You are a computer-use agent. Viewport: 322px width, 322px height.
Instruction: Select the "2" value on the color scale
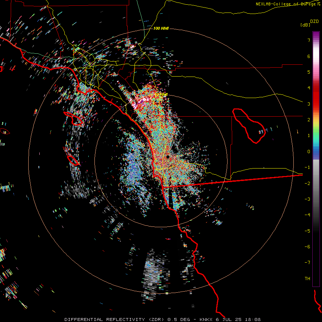(309, 120)
